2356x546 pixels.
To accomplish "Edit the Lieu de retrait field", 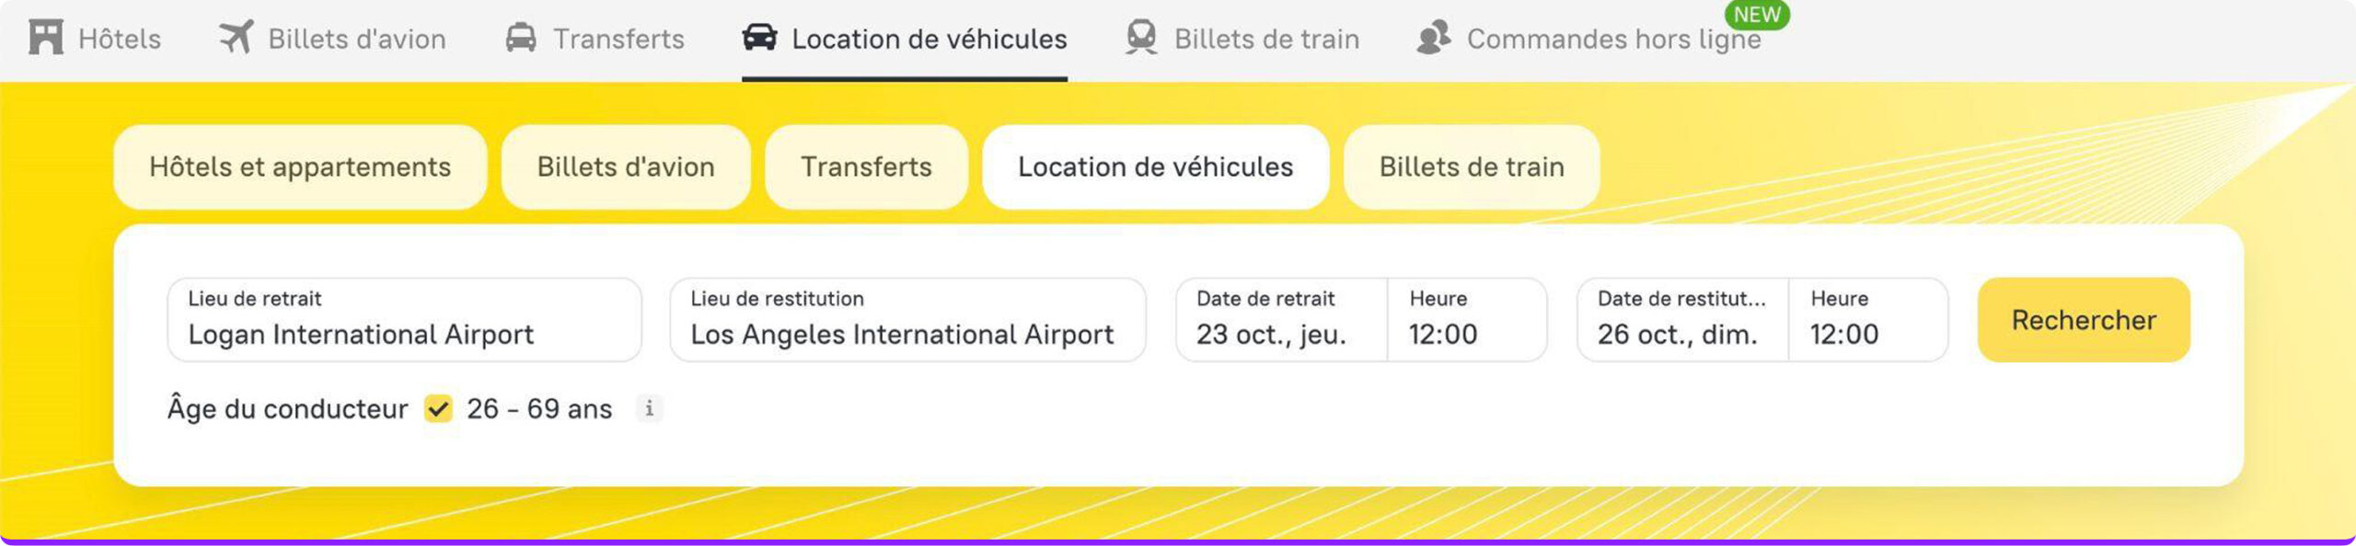I will (404, 320).
